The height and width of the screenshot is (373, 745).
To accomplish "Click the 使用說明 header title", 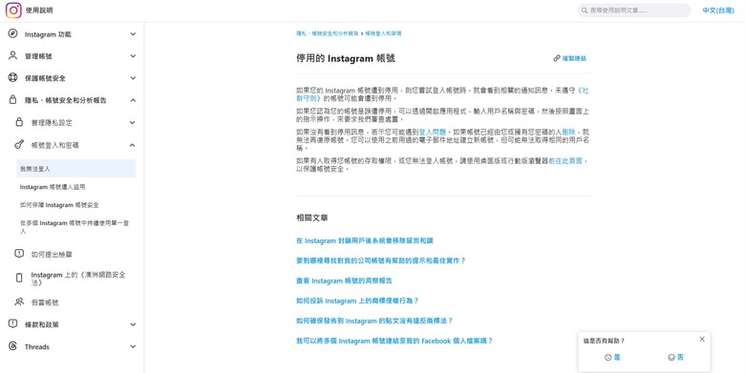I will pyautogui.click(x=39, y=10).
